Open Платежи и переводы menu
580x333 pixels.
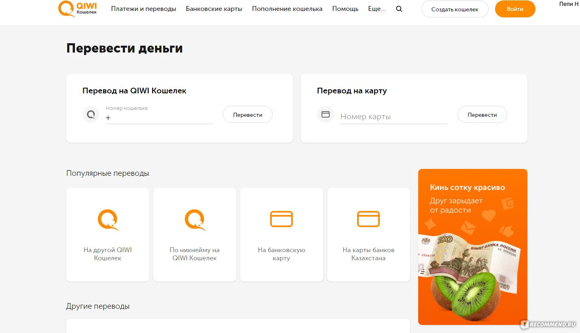144,9
